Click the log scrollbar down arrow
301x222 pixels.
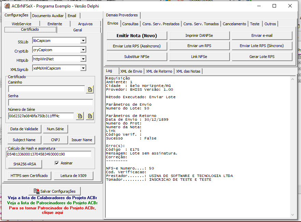(292, 215)
